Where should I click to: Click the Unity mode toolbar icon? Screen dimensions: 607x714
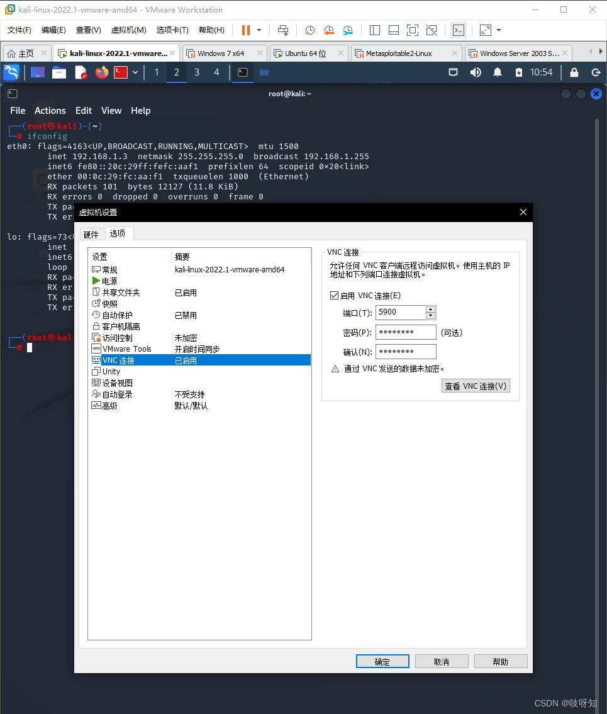coord(432,30)
